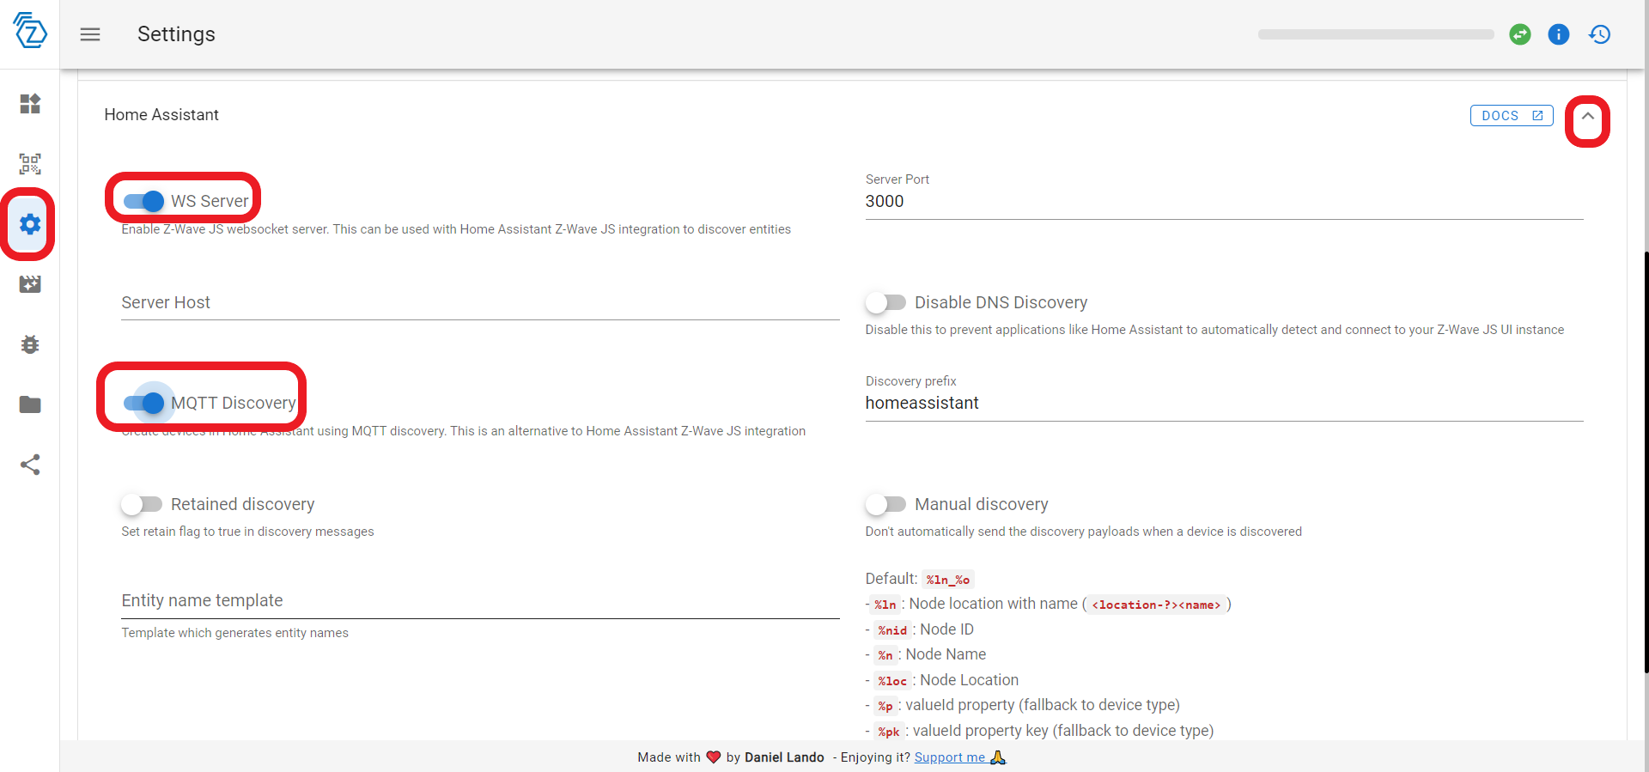
Task: Click the %p valueId property code
Action: [x=885, y=706]
